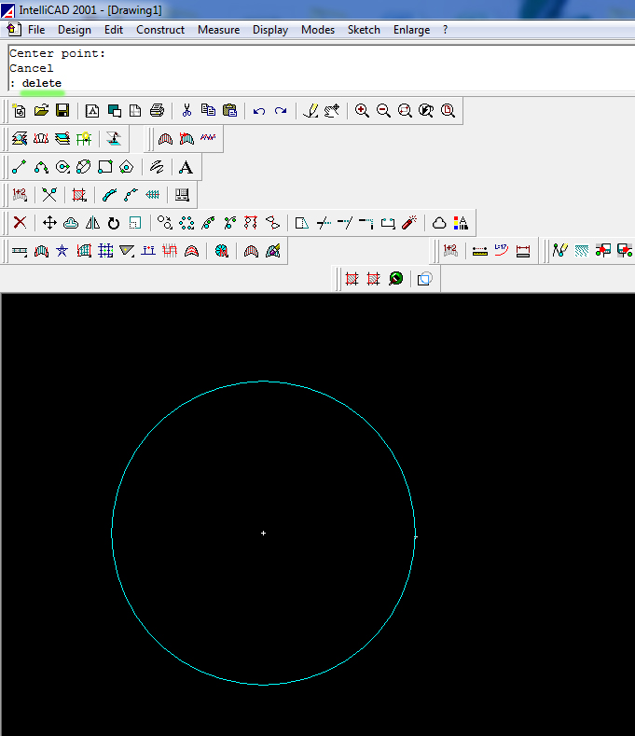Screen dimensions: 635x736
Task: Click the red X Delete tool
Action: (x=19, y=223)
